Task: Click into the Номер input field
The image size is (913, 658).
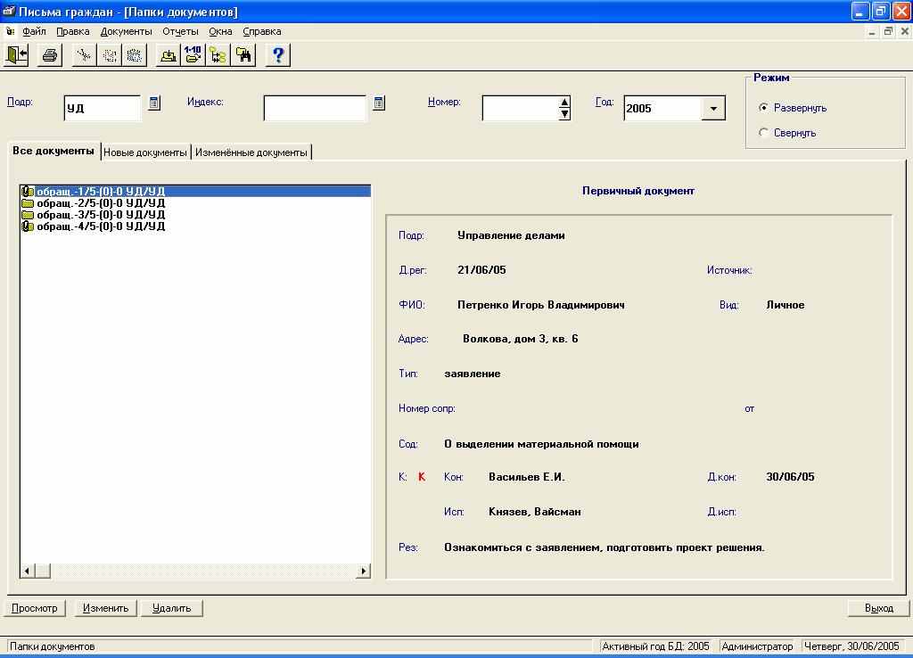Action: tap(521, 108)
